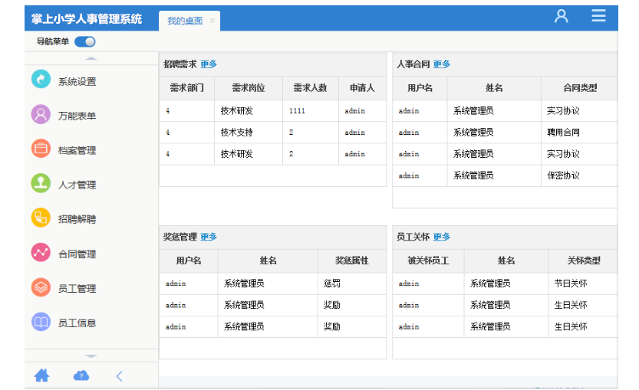Click the 招聘解聘 yellow icon
Screen dimensions: 639x390
pos(41,218)
